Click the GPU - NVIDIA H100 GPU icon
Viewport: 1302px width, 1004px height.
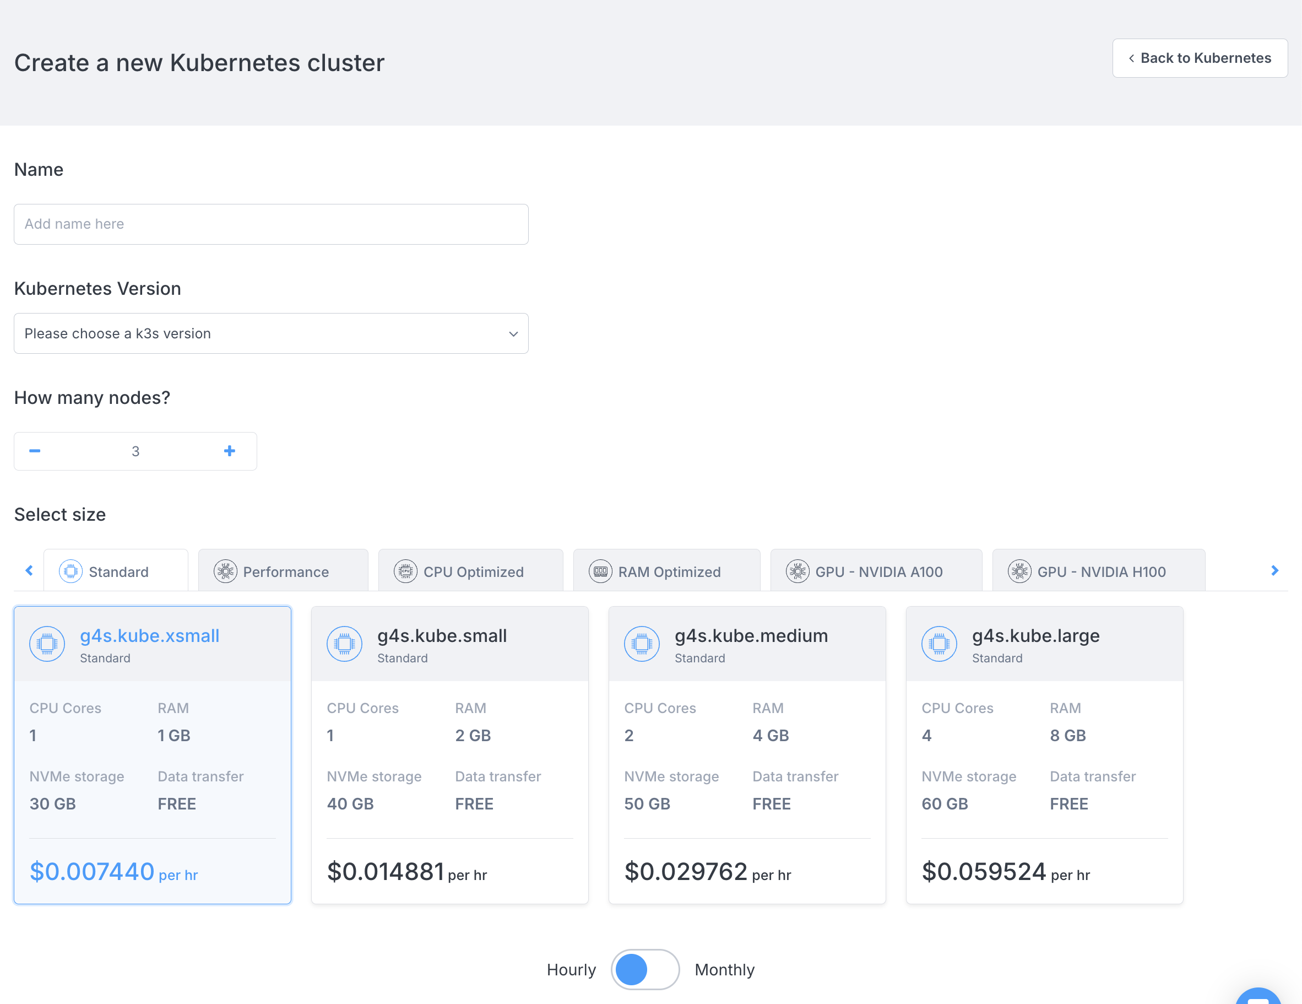pyautogui.click(x=1021, y=571)
